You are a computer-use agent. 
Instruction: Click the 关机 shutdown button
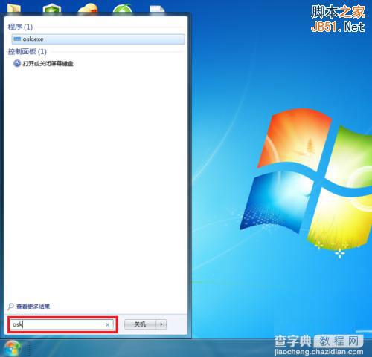140,324
